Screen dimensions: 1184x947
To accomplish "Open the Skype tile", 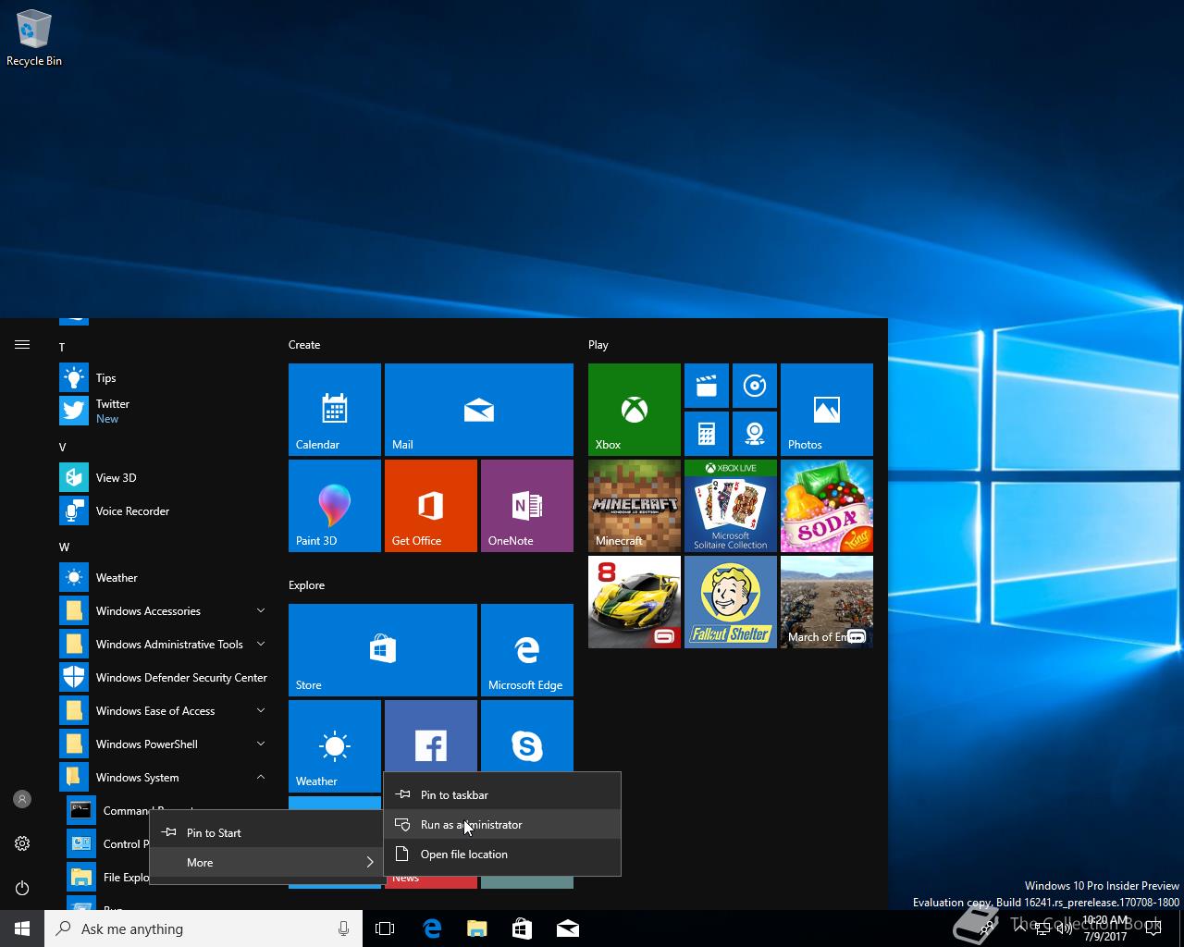I will (527, 736).
